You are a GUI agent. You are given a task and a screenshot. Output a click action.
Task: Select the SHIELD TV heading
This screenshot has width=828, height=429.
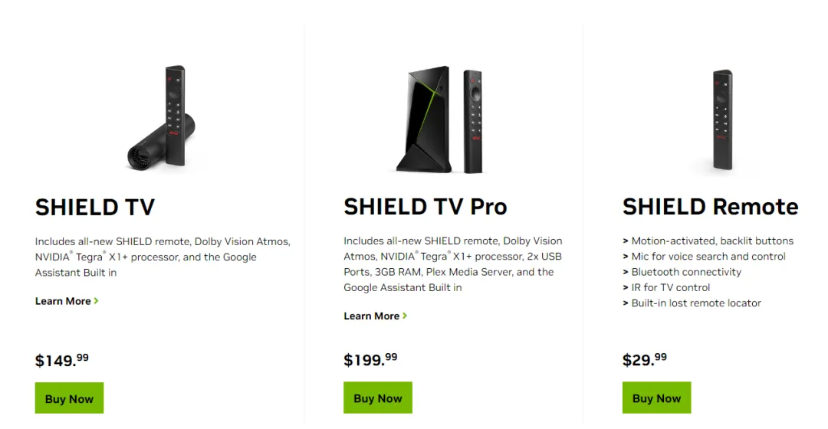pos(95,207)
